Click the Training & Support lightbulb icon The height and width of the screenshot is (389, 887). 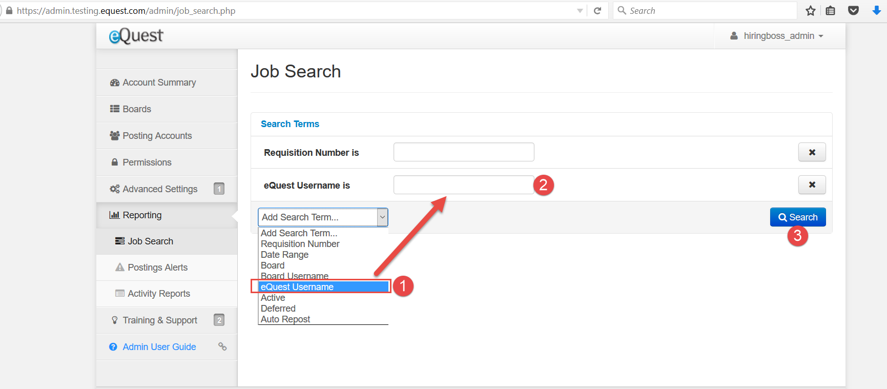coord(115,320)
